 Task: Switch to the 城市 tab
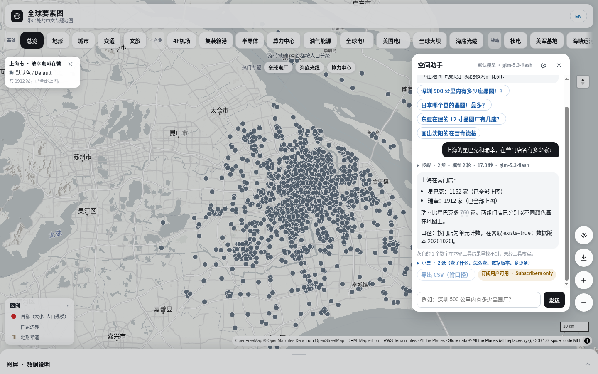(x=83, y=41)
